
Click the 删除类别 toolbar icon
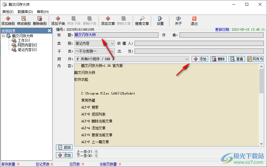pos(40,21)
